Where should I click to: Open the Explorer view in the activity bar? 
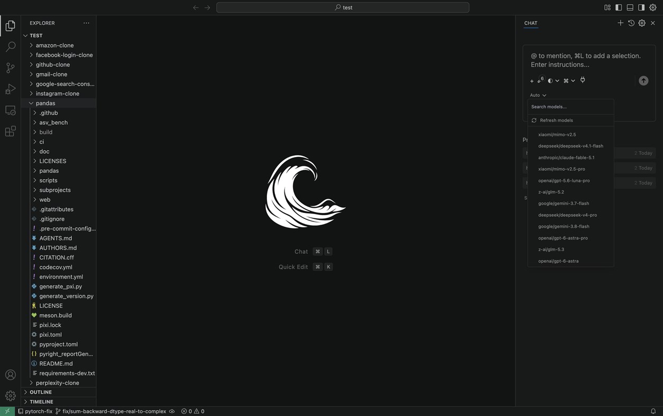[11, 25]
